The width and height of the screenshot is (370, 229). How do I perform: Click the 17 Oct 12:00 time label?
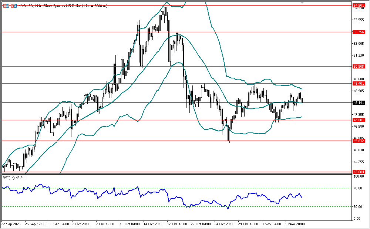178,224
